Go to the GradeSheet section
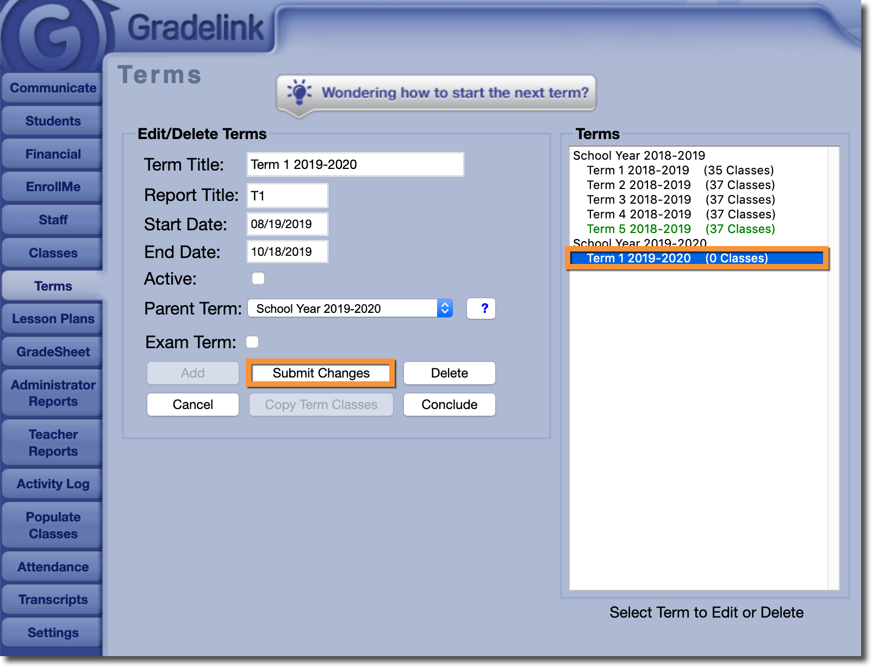872x667 pixels. (x=53, y=352)
